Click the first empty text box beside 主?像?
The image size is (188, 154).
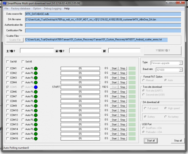tap(37, 51)
